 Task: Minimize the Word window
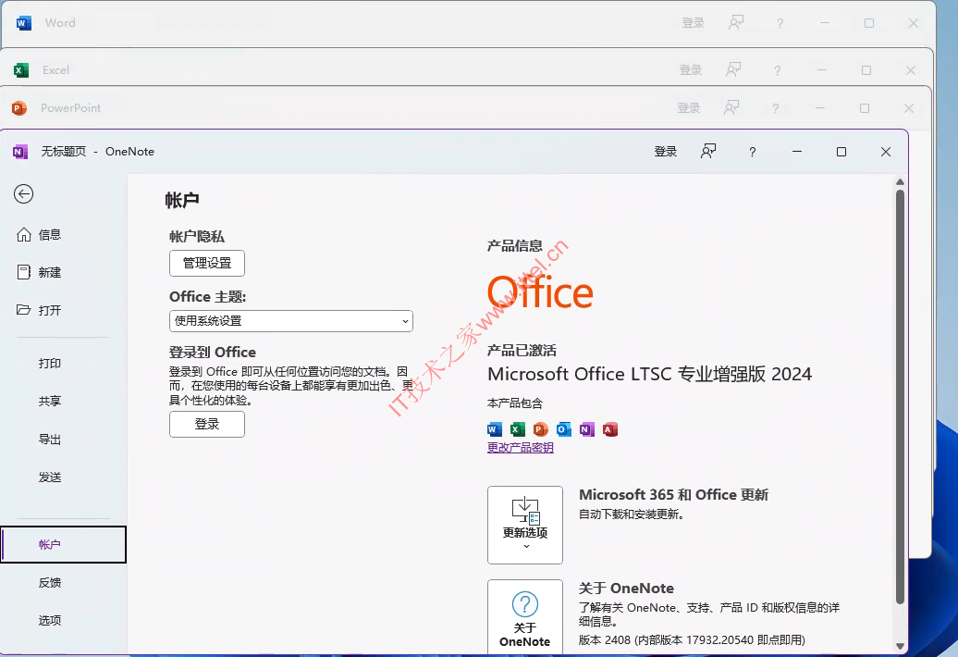point(825,23)
